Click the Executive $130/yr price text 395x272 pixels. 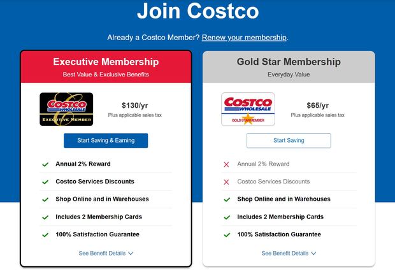click(134, 105)
